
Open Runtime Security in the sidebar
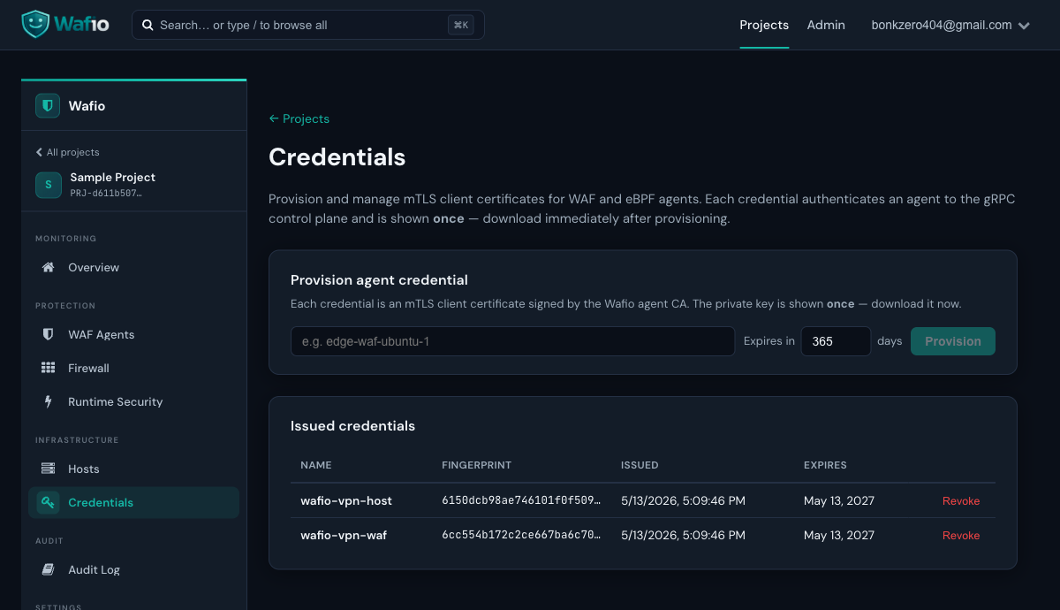[x=133, y=401]
